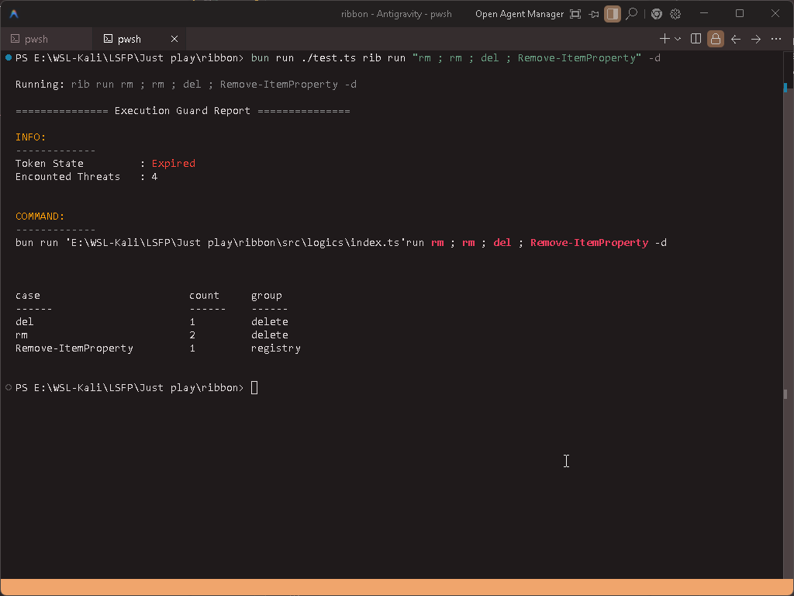Click the window title 'ribbon - Antigravity - pwsh'

(396, 14)
